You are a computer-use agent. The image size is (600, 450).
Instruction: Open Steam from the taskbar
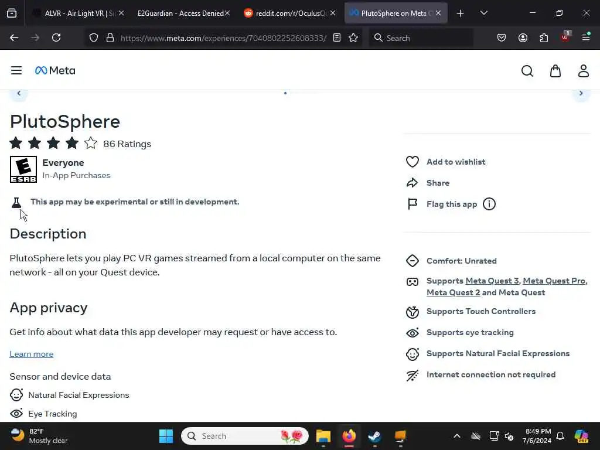click(374, 436)
